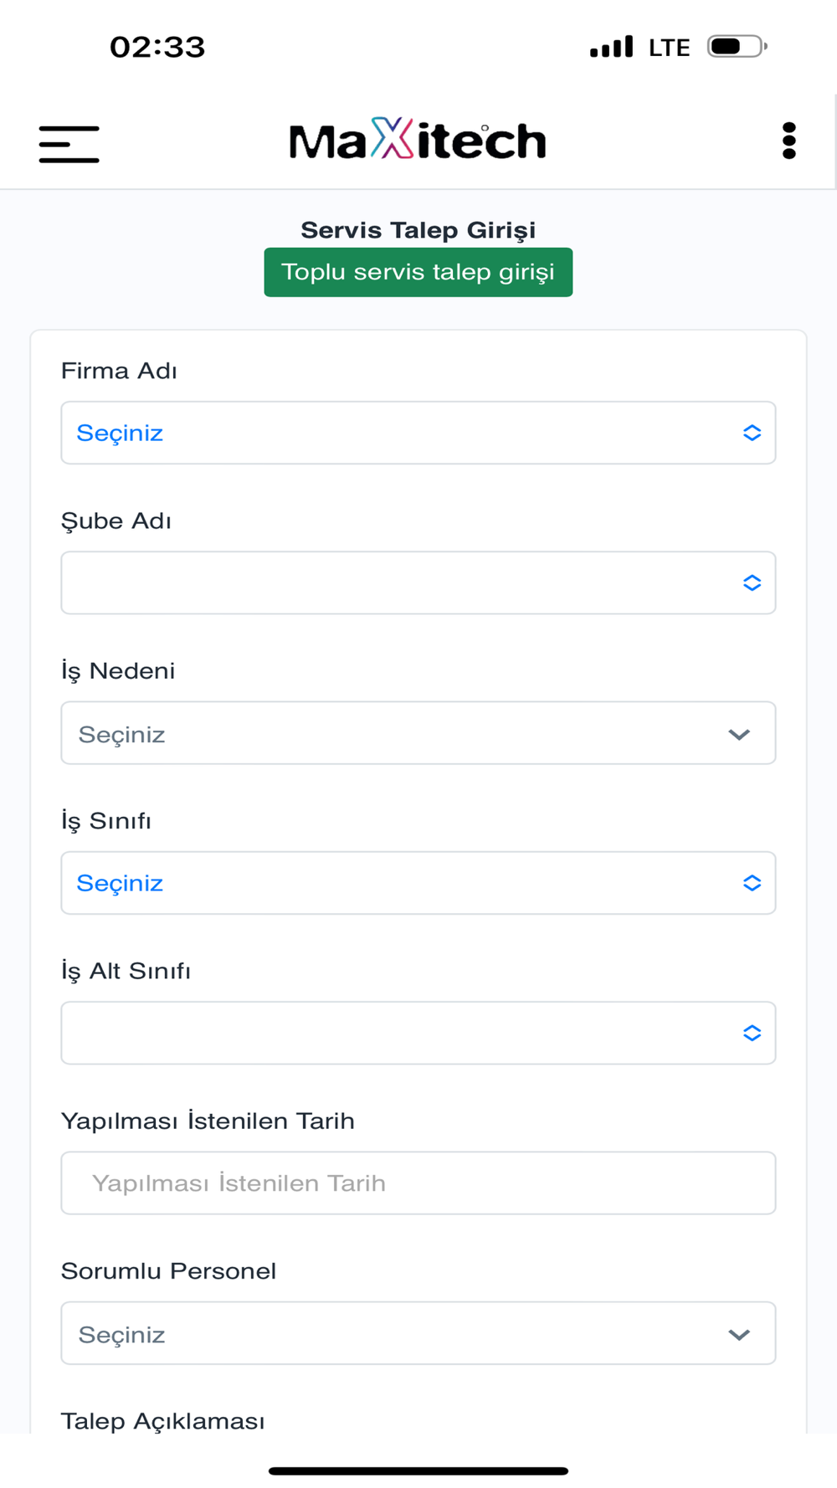Viewport: 837px width, 1488px height.
Task: Tap the Servis Talep Girişi page heading
Action: pyautogui.click(x=418, y=230)
